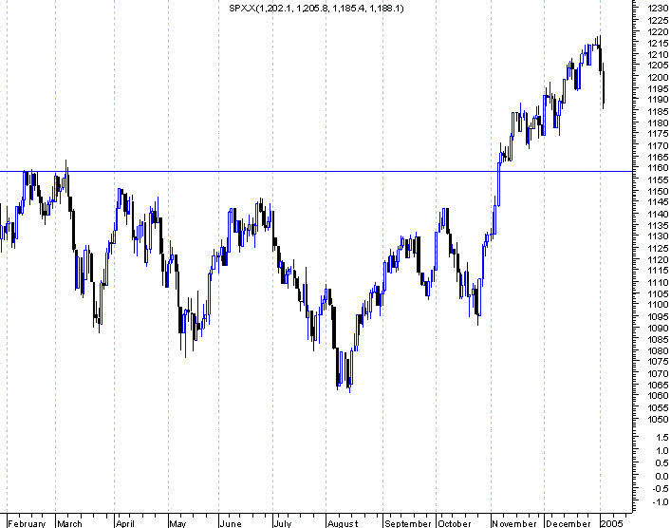The width and height of the screenshot is (671, 528).
Task: Click the 1210 price axis label
Action: (x=658, y=54)
